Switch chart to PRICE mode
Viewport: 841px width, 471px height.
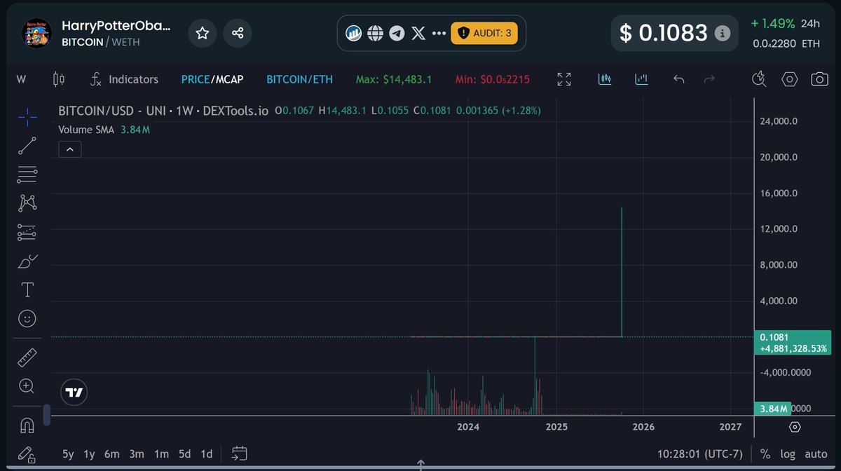(196, 79)
